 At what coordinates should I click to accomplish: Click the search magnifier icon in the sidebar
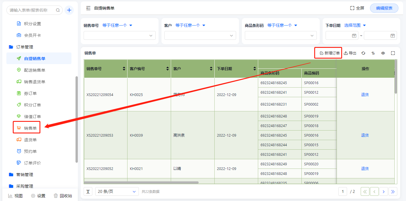pyautogui.click(x=58, y=10)
